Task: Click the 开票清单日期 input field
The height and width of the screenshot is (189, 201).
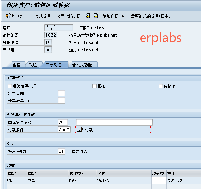Action: coord(61,100)
